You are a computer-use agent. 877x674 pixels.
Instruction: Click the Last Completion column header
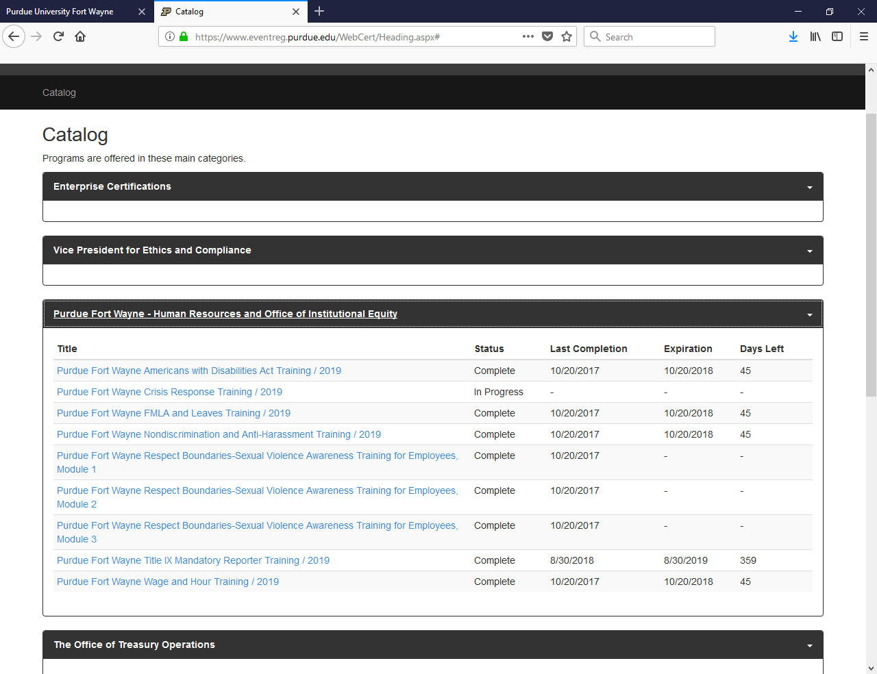tap(589, 349)
